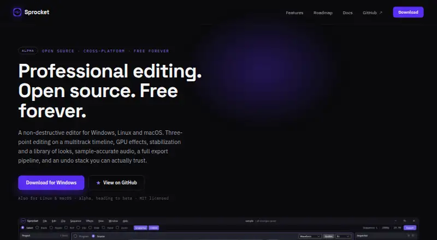The width and height of the screenshot is (437, 240).
Task: Click the ALPHA badge
Action: point(28,51)
